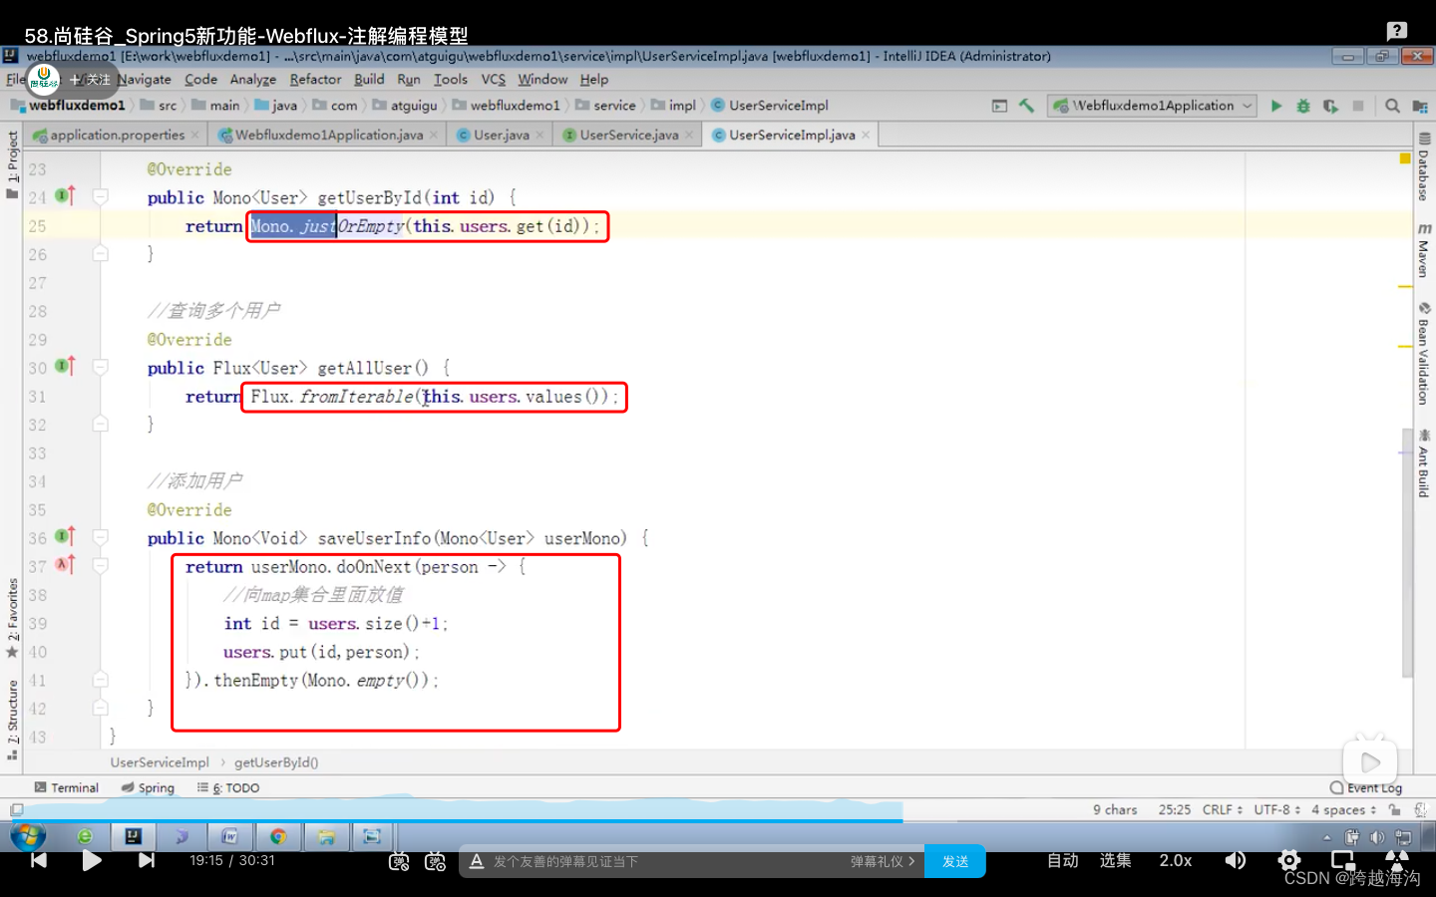Open the Bean Validation tool window
Image resolution: width=1436 pixels, height=897 pixels.
1423,354
